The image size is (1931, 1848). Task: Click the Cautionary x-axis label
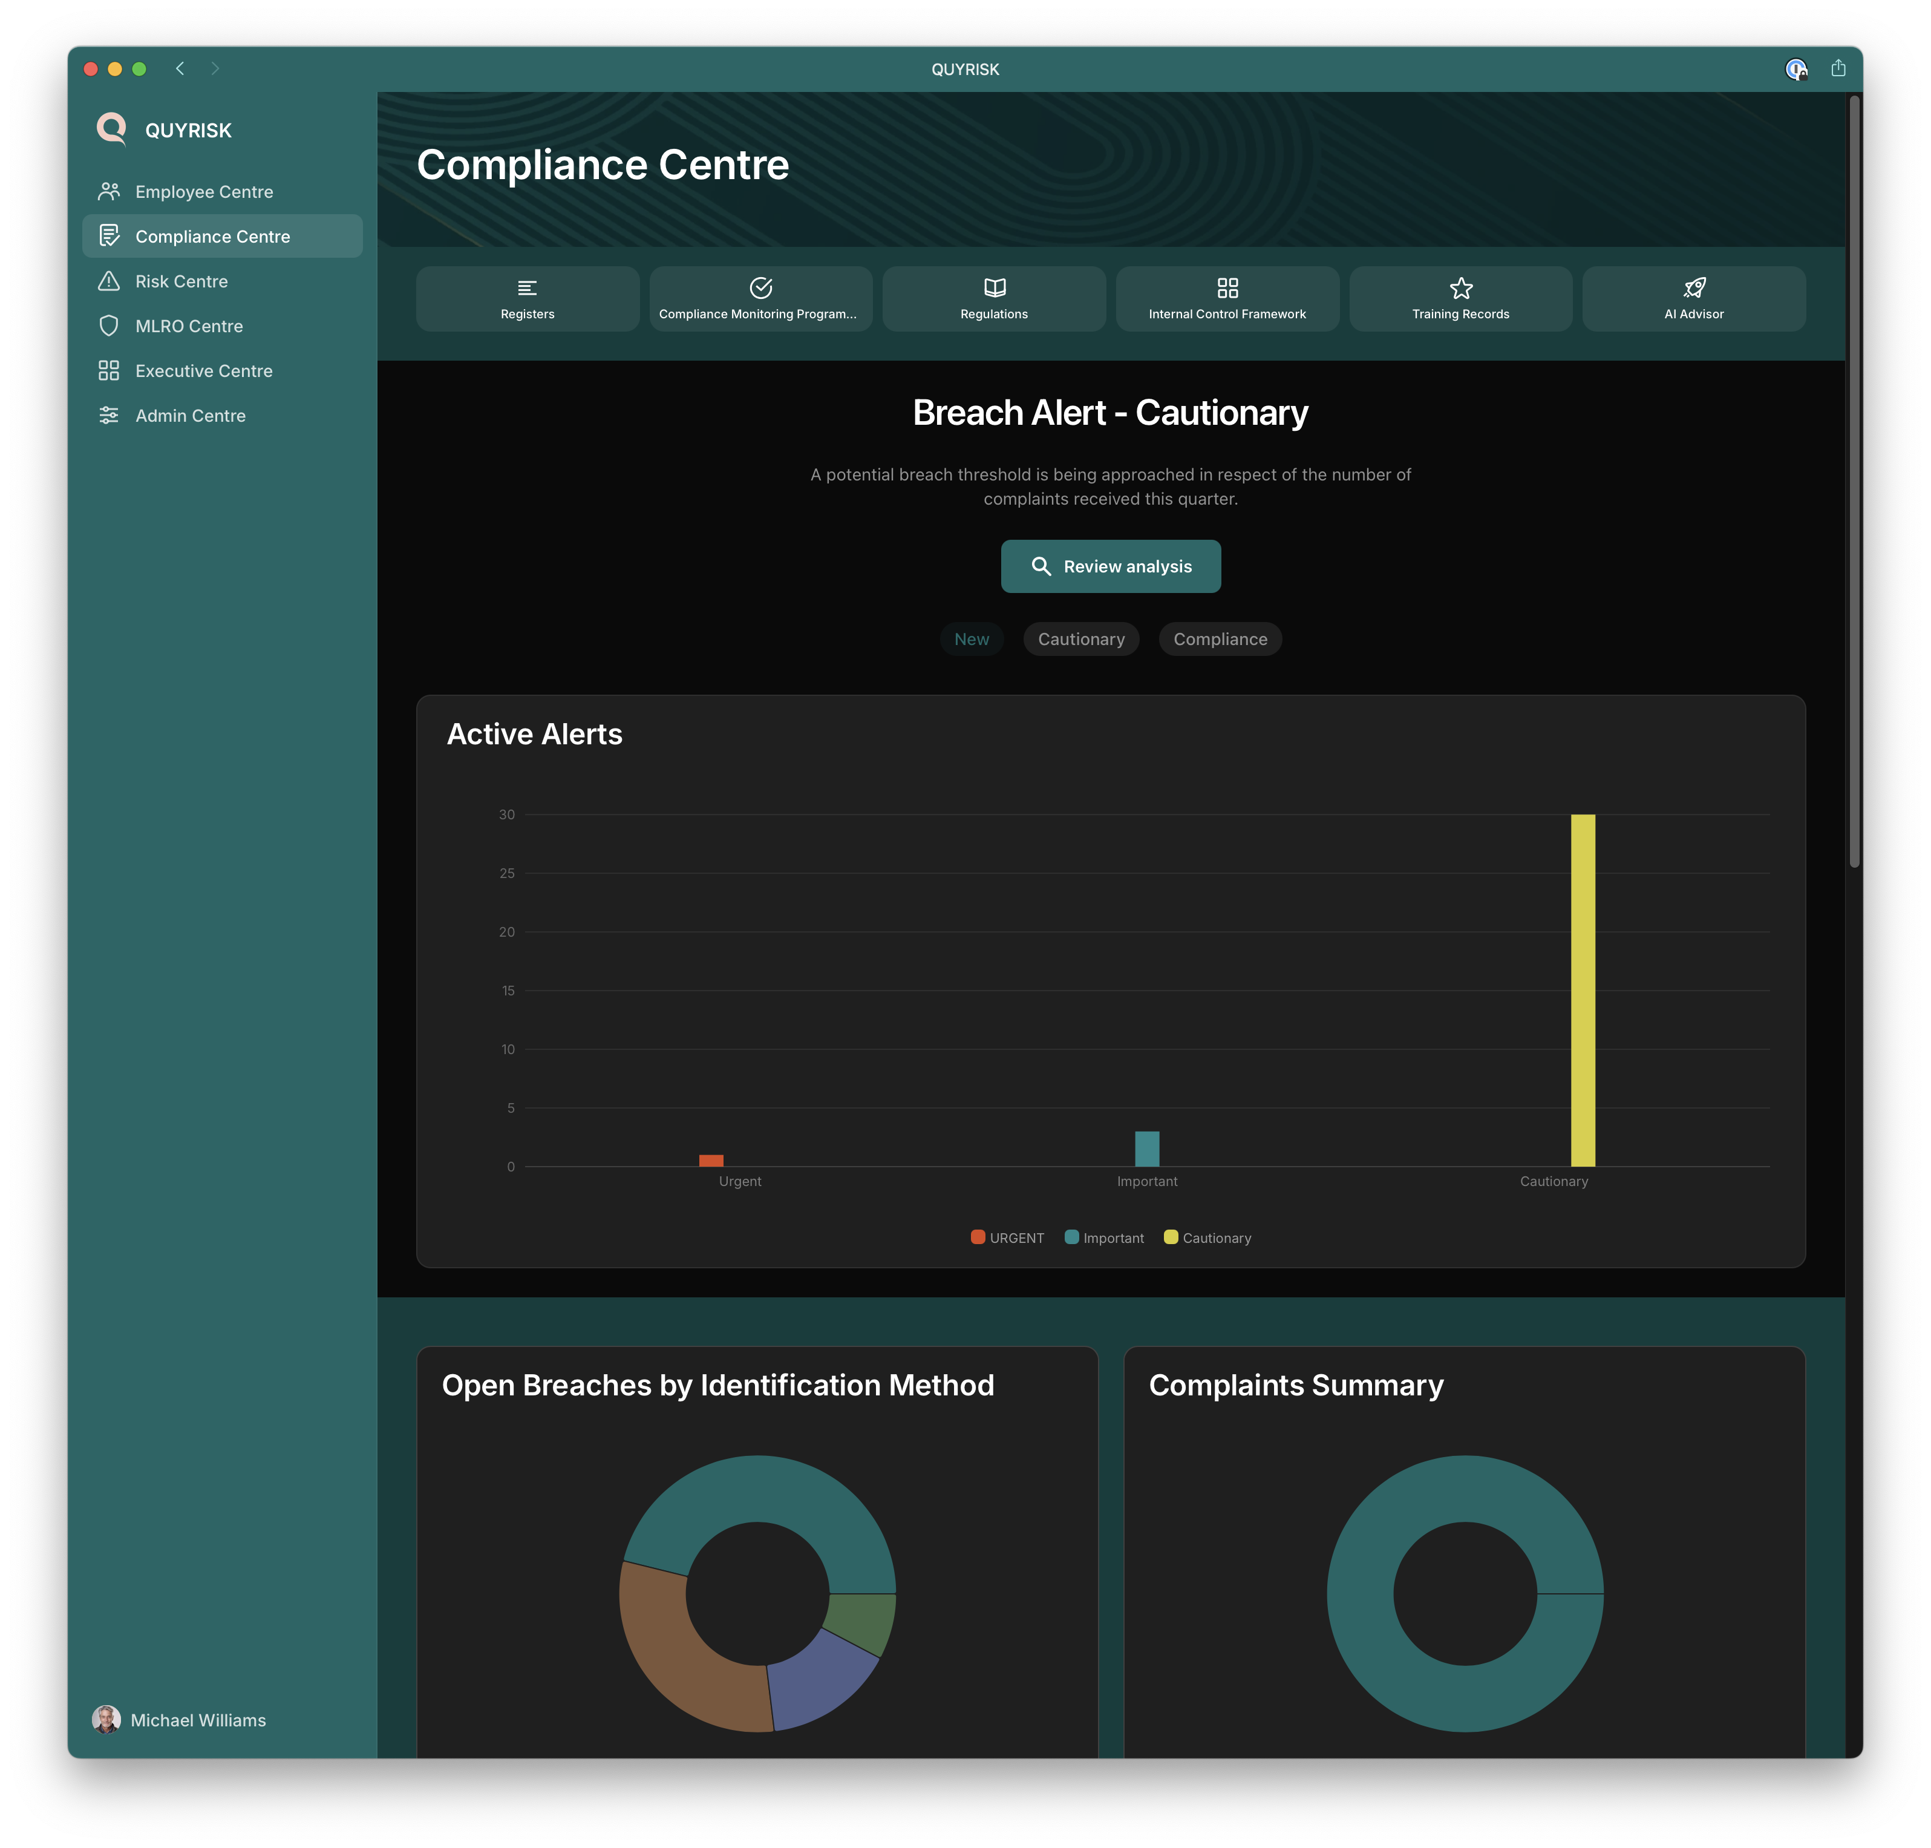tap(1553, 1180)
